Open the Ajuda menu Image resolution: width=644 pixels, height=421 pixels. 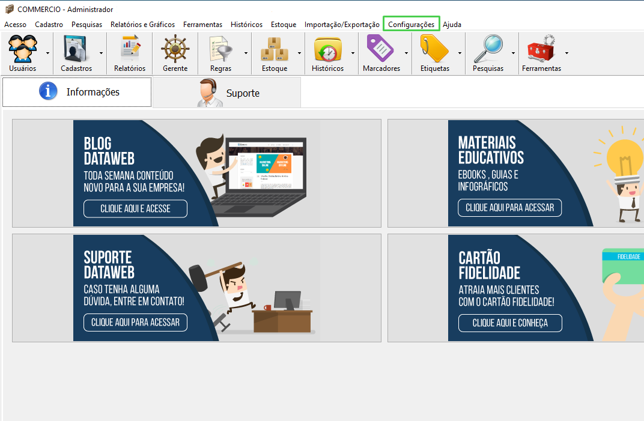point(452,25)
